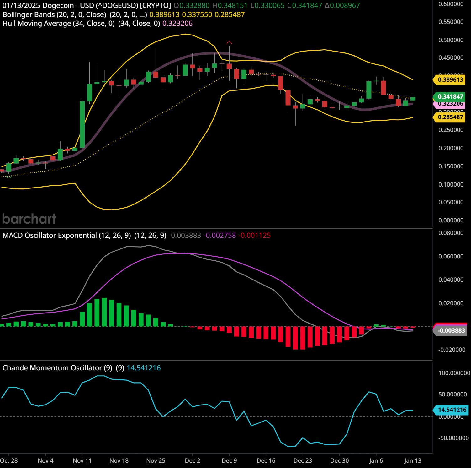Click the Dogecoin - USD (^DOGEUSD) chart title

107,5
